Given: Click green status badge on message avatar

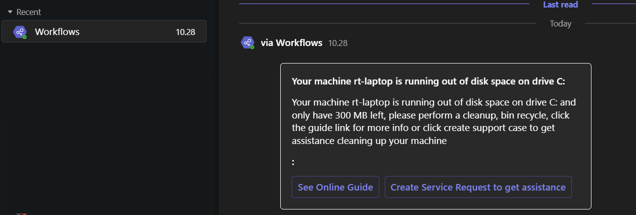Looking at the screenshot, I should [x=252, y=47].
